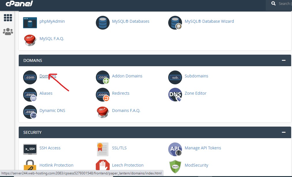Open the Manage API Tokens link
This screenshot has width=292, height=177.
pos(203,148)
